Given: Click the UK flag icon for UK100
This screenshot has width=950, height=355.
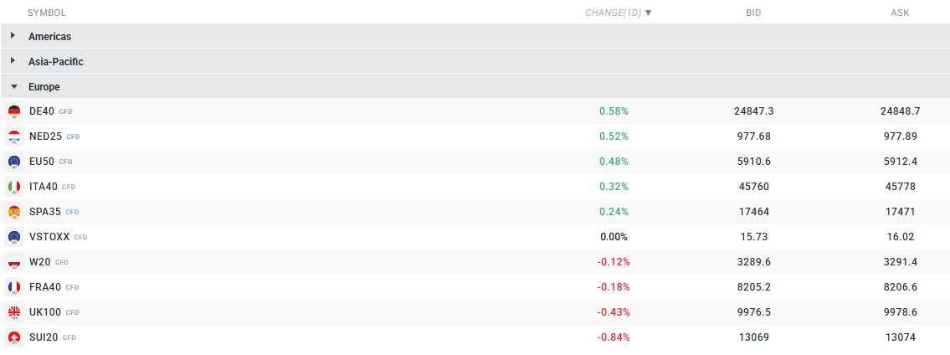Looking at the screenshot, I should click(14, 312).
